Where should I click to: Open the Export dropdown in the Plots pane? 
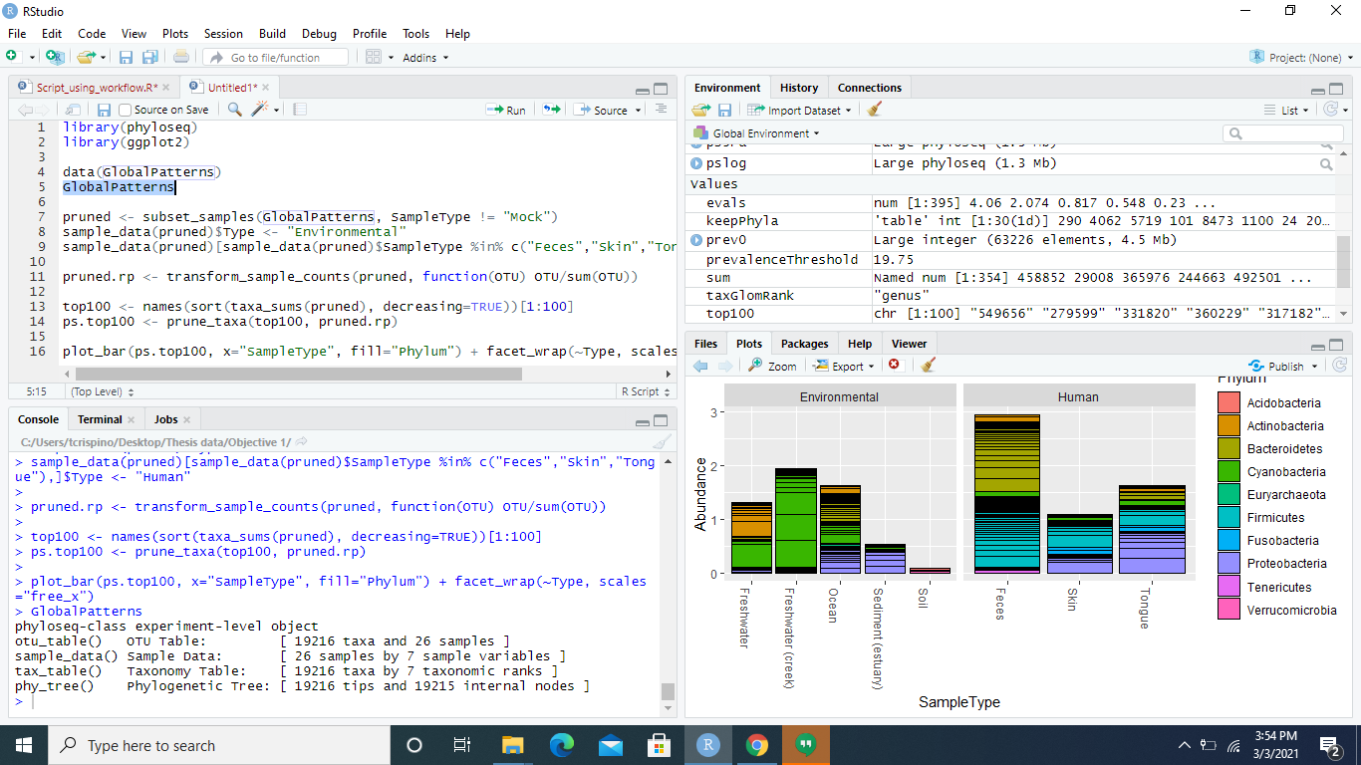[843, 366]
